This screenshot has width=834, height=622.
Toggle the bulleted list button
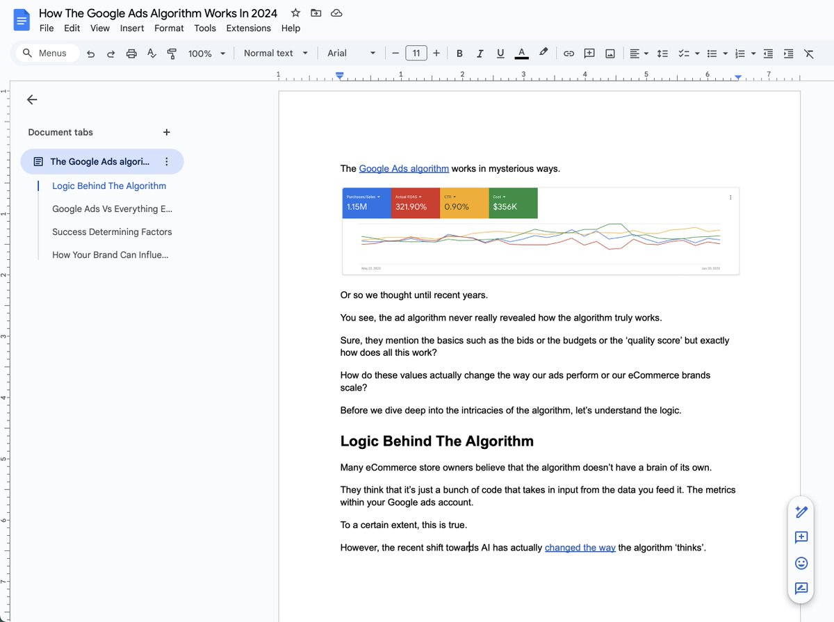(712, 54)
